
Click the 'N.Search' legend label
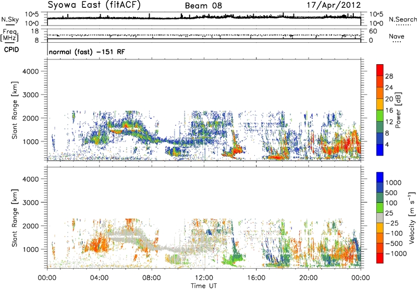pos(403,19)
